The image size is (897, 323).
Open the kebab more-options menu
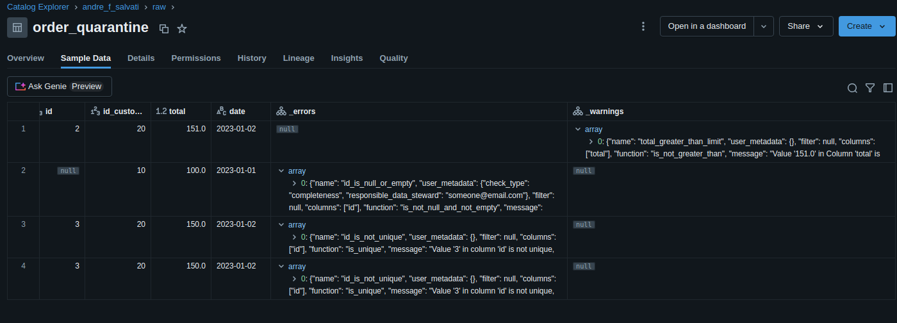[x=643, y=26]
